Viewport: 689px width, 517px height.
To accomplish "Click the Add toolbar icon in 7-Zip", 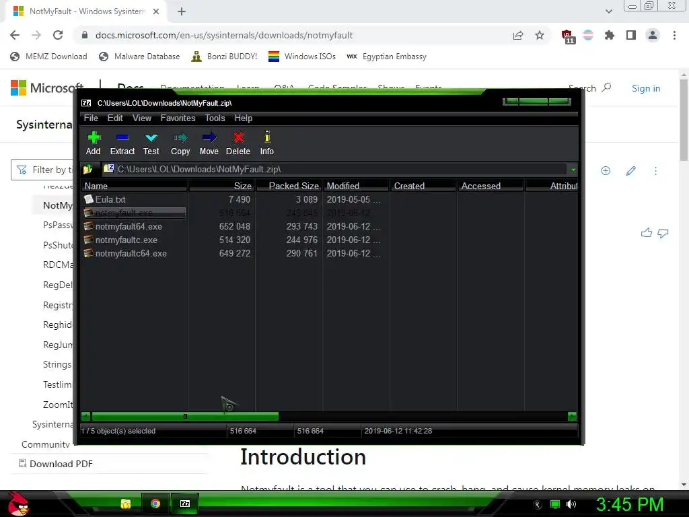I will 93,143.
